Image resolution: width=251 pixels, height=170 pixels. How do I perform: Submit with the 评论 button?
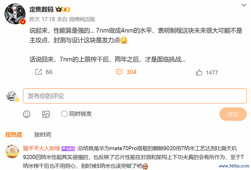[x=233, y=114]
